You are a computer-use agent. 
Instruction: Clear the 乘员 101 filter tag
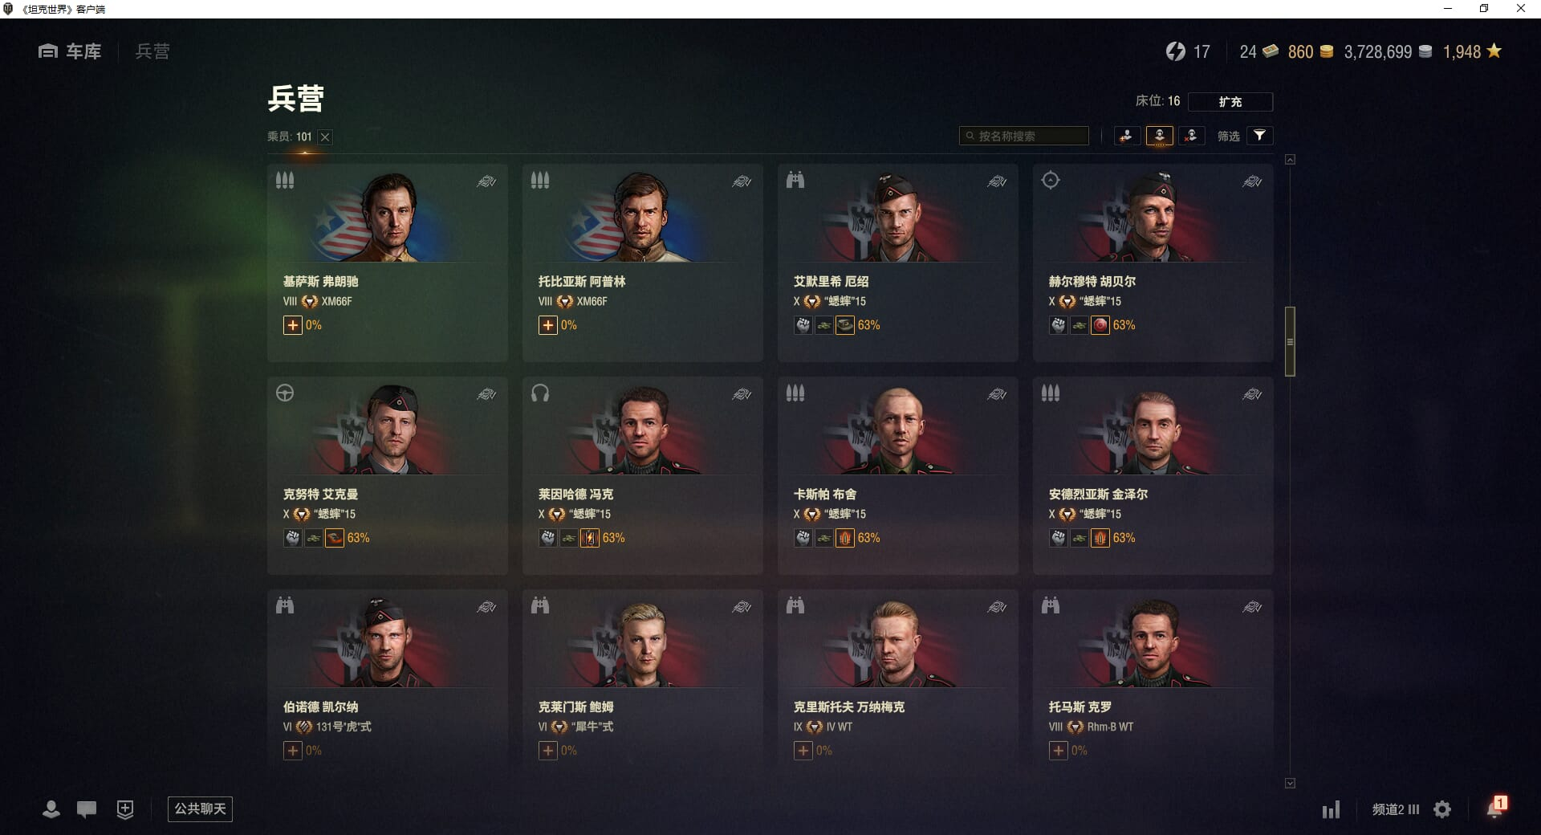point(325,137)
